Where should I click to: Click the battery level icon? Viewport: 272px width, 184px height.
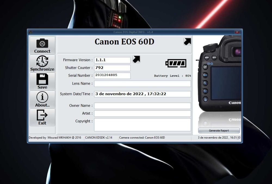[x=176, y=63]
